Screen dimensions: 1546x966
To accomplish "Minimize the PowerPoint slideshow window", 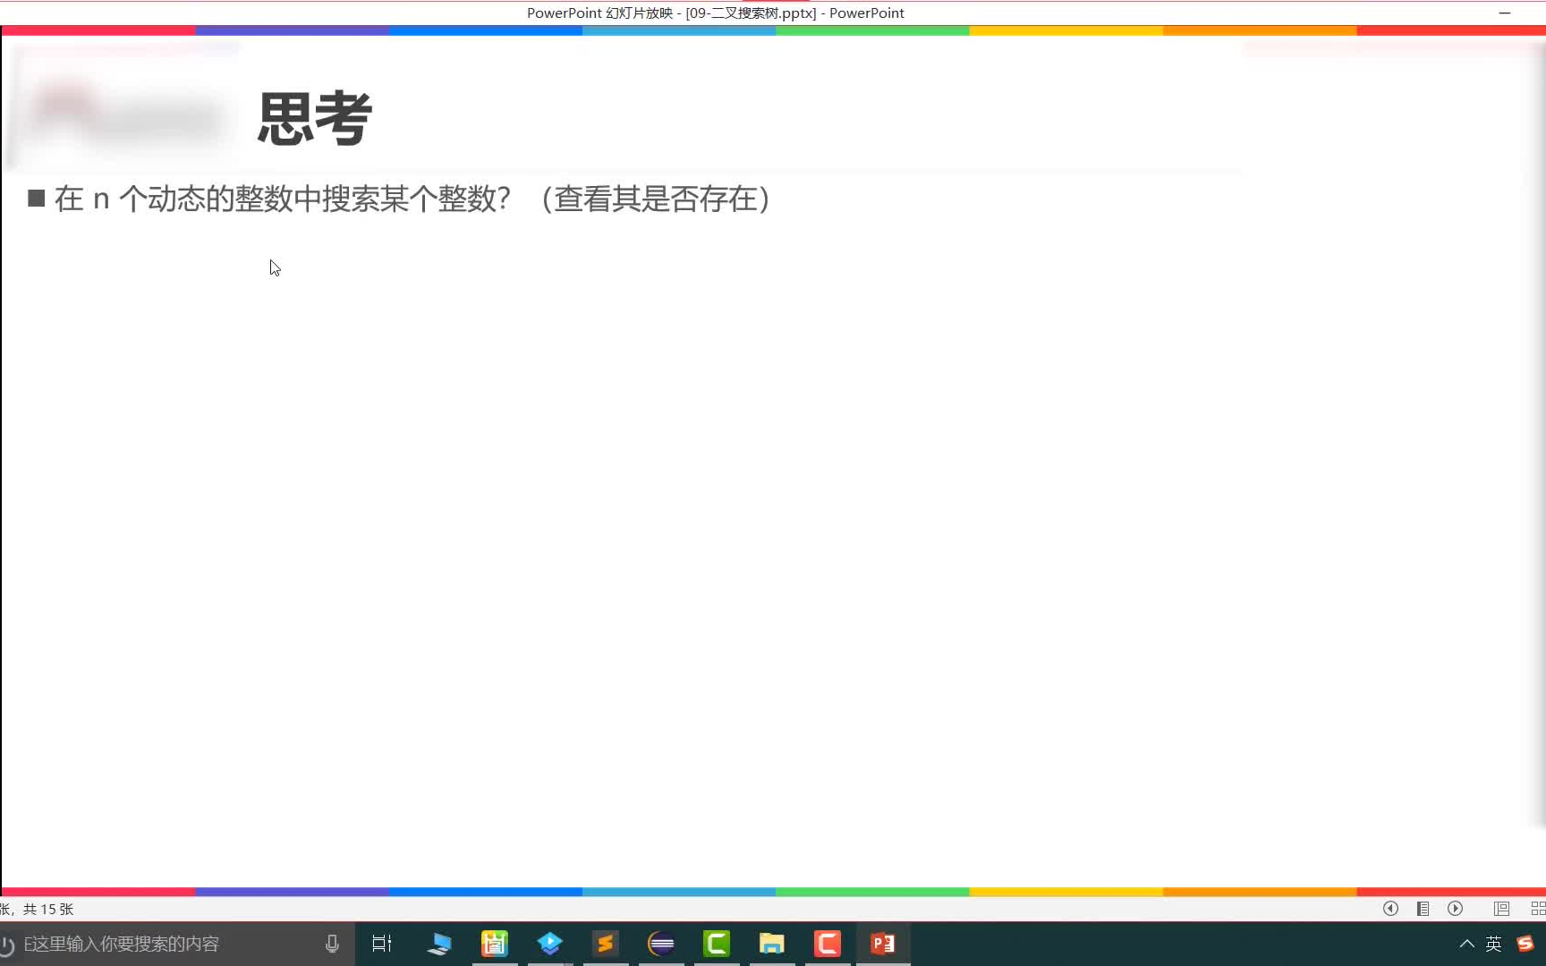I will (x=1505, y=13).
